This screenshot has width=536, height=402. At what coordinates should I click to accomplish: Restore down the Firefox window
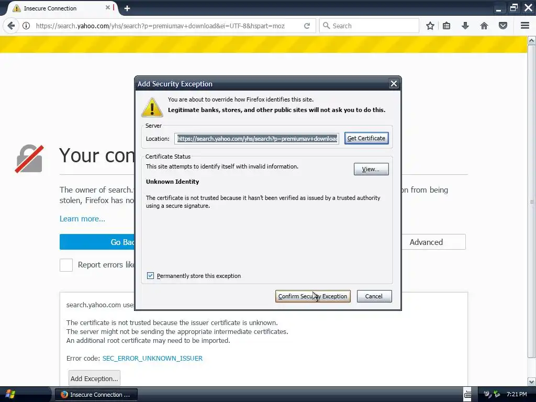tap(513, 7)
